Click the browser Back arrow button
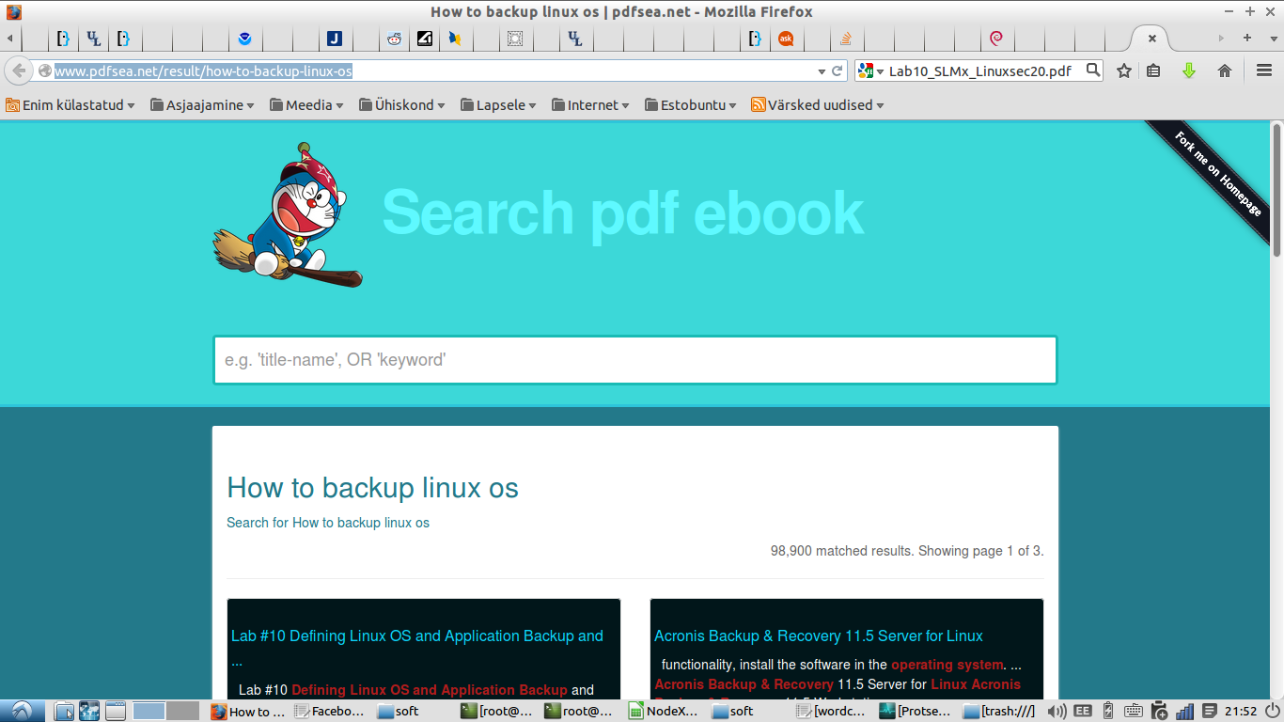1284x722 pixels. [19, 71]
